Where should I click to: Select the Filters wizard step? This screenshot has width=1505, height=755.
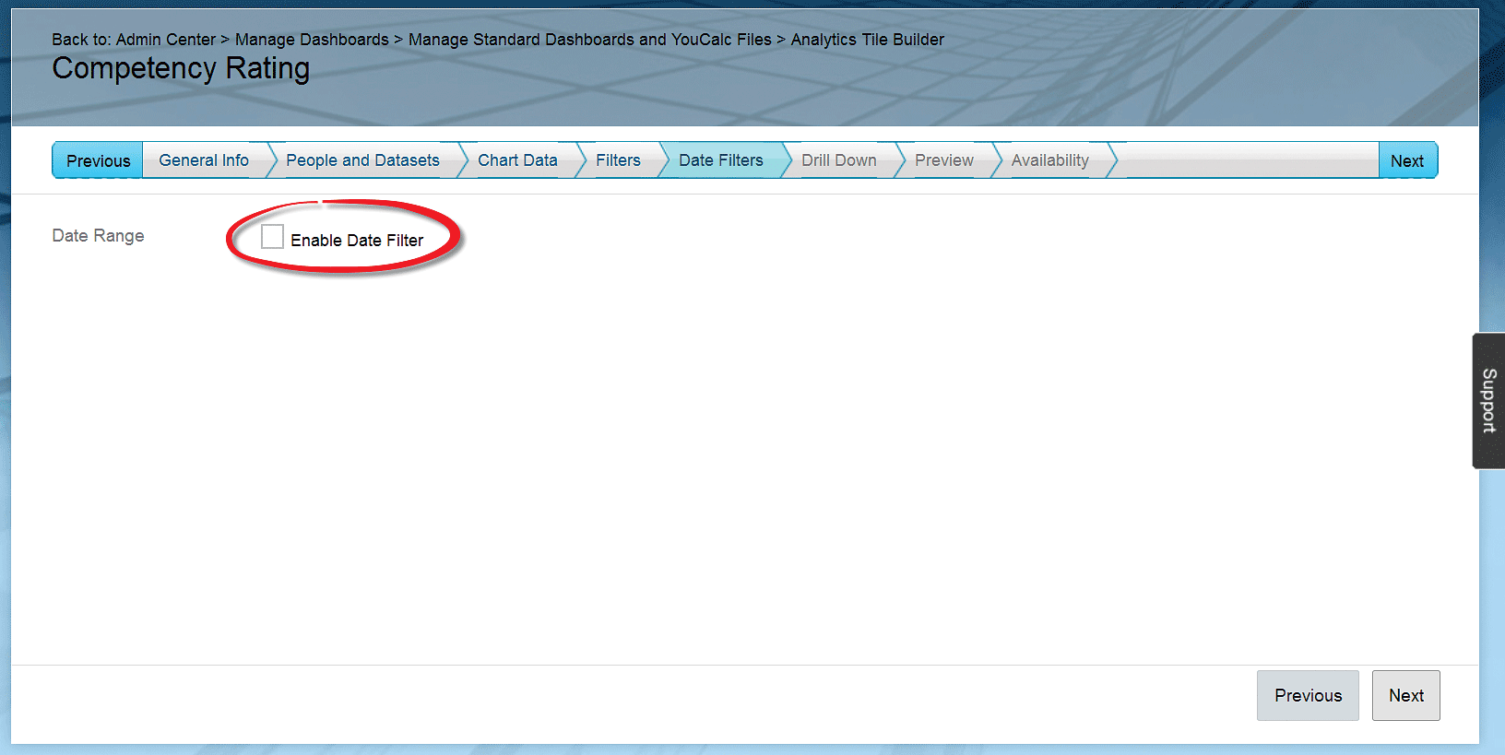618,160
